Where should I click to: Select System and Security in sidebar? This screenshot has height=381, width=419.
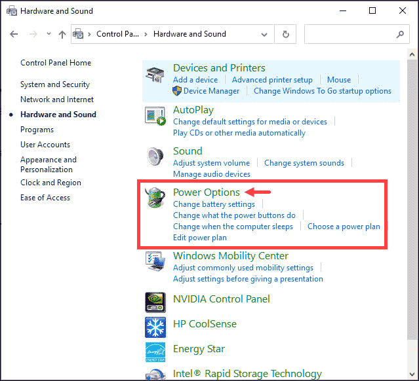click(x=54, y=84)
